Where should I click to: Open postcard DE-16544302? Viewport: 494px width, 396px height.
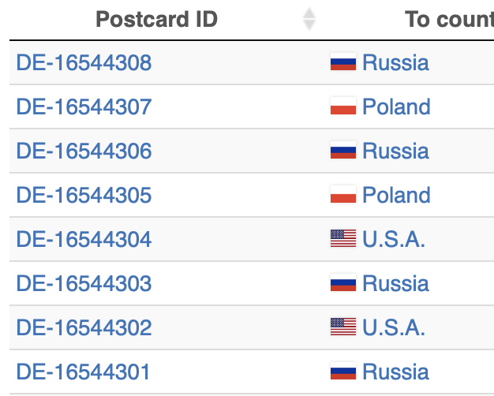click(84, 327)
